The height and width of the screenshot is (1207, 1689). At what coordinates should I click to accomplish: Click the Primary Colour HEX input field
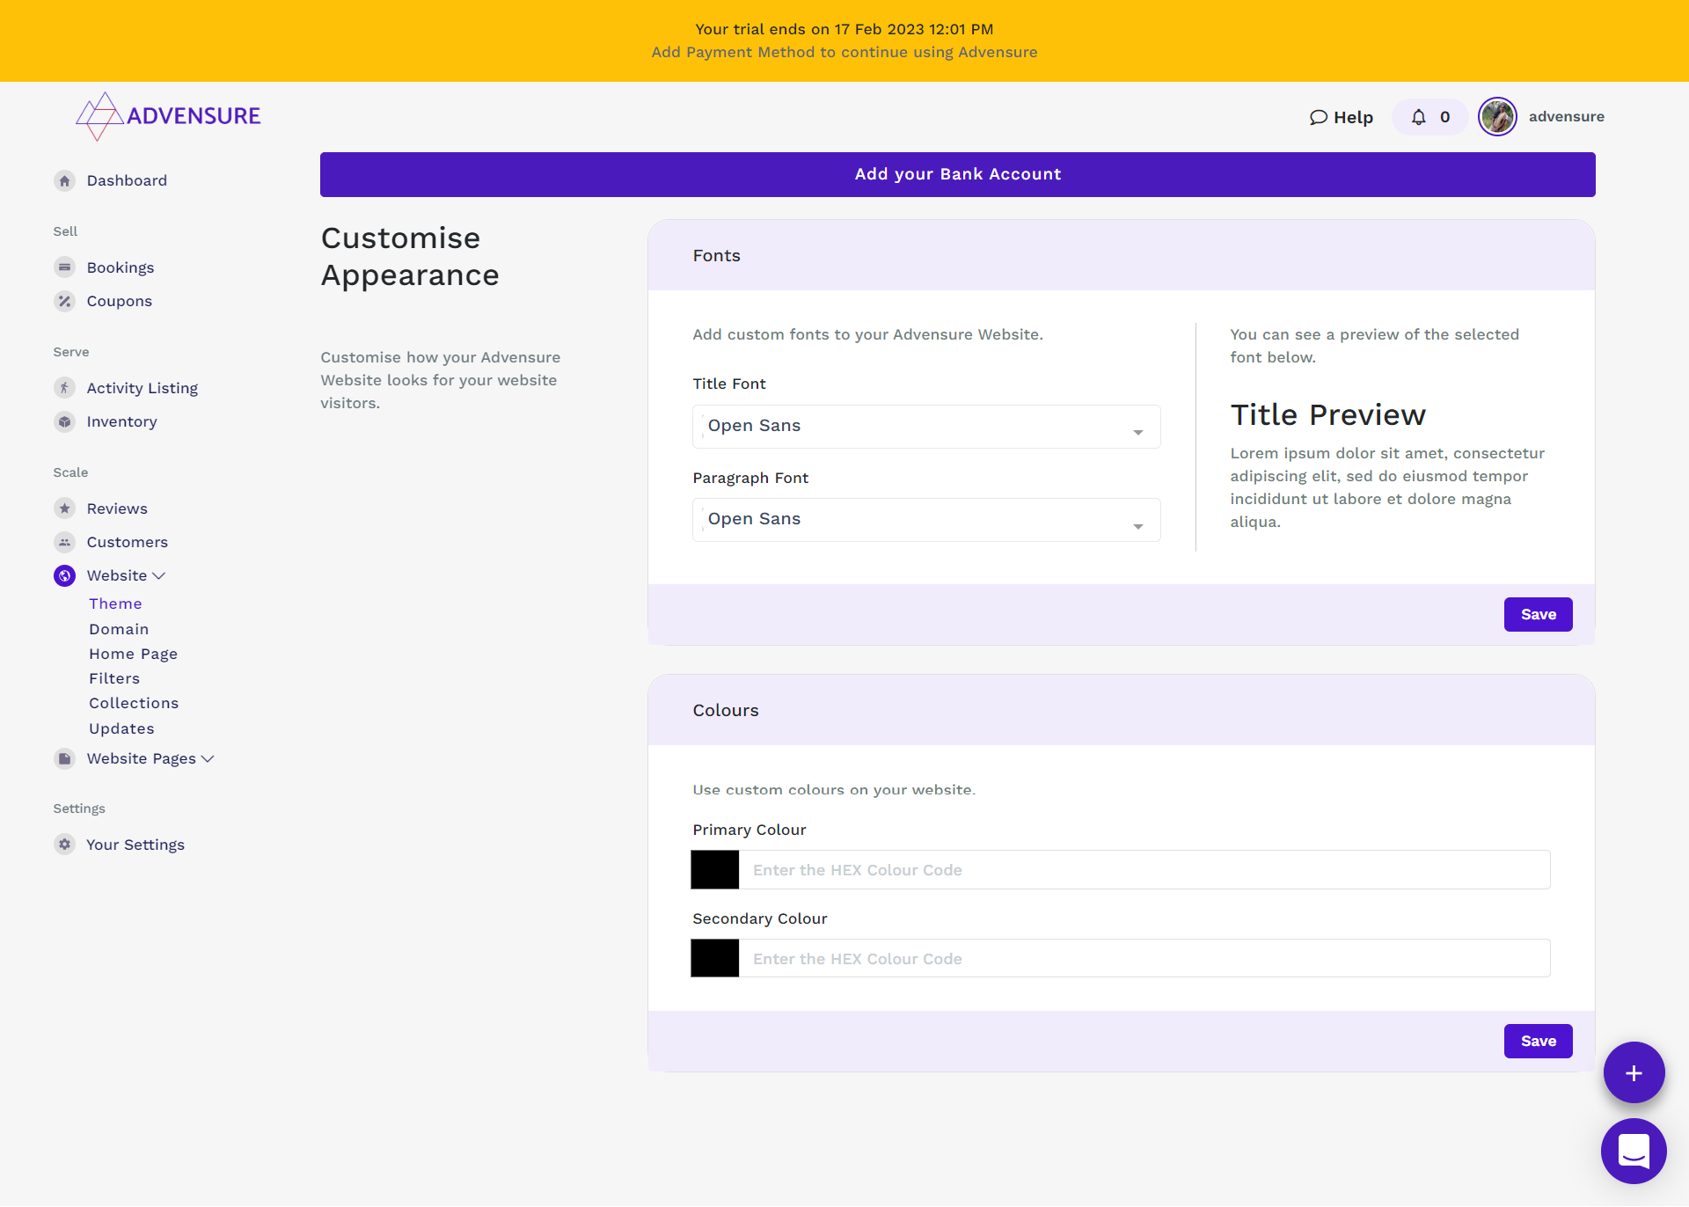(x=1145, y=870)
